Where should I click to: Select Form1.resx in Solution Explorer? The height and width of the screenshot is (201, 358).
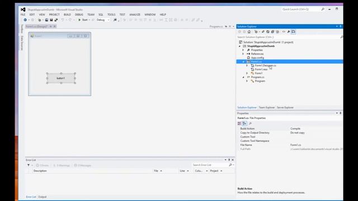click(x=261, y=69)
